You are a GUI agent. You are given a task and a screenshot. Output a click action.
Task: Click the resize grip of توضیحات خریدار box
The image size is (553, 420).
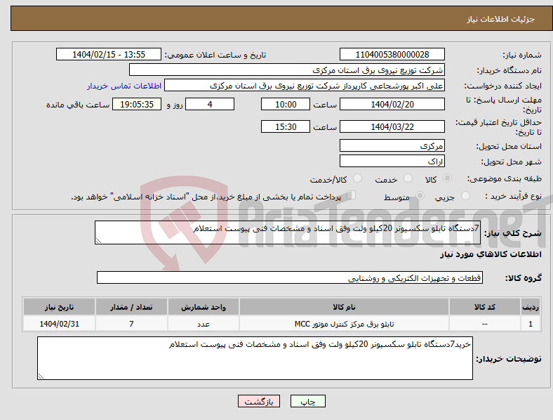click(41, 376)
